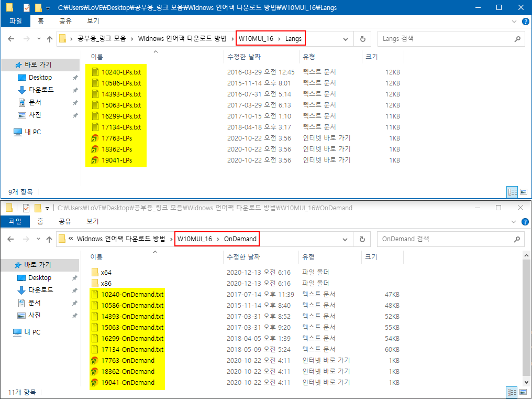The image size is (532, 399).
Task: Open quick access toolbar dropdown in Langs title bar
Action: coord(48,8)
